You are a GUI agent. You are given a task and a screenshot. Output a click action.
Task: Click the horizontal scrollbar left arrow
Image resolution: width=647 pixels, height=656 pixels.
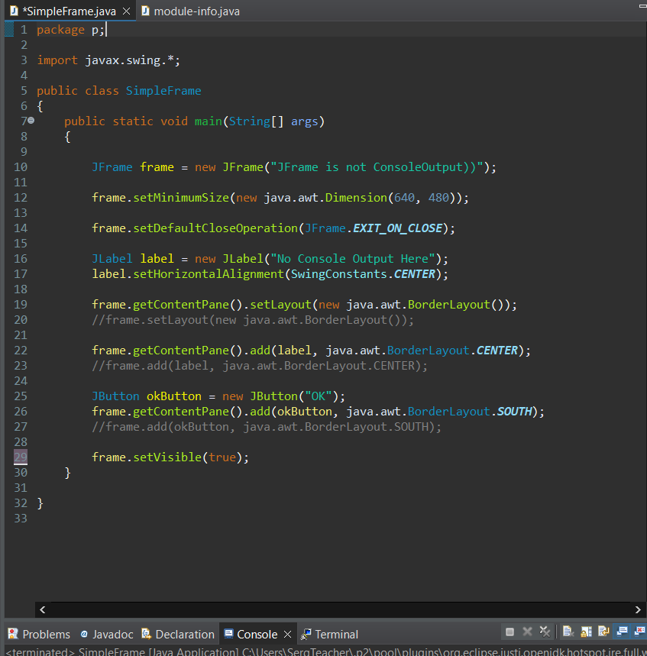click(43, 609)
